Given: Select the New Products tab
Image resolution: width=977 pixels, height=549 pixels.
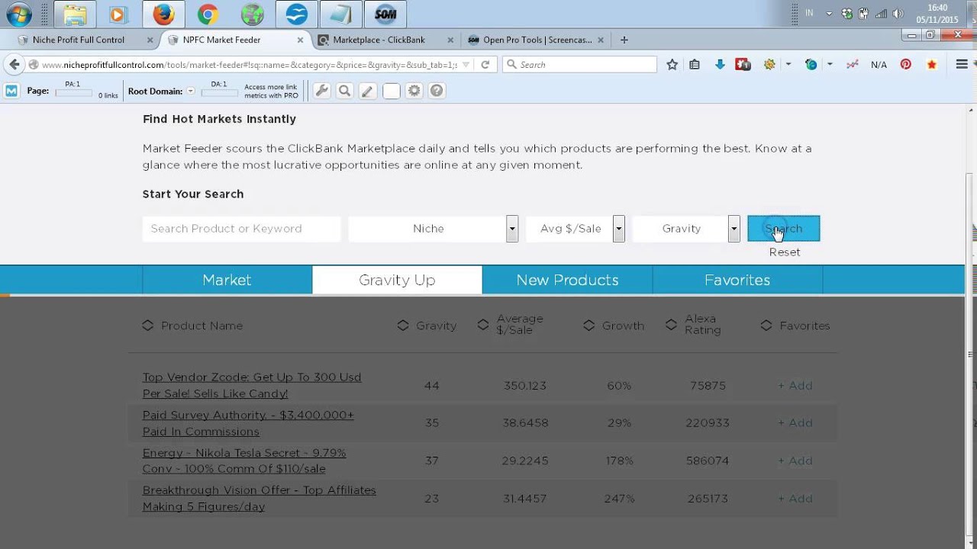Looking at the screenshot, I should pyautogui.click(x=567, y=280).
